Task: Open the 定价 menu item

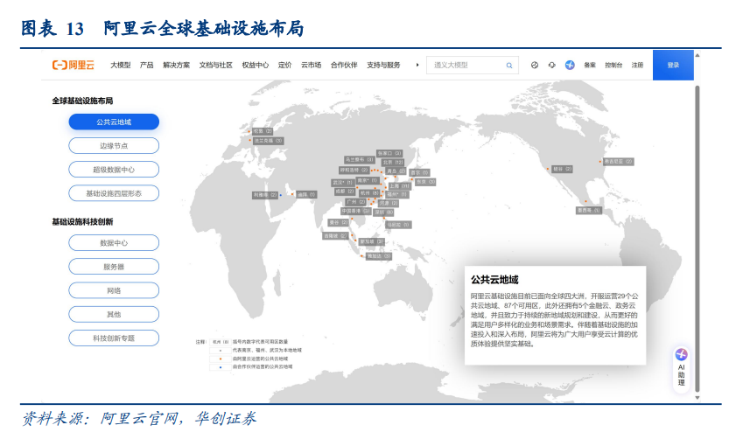Action: pos(285,65)
